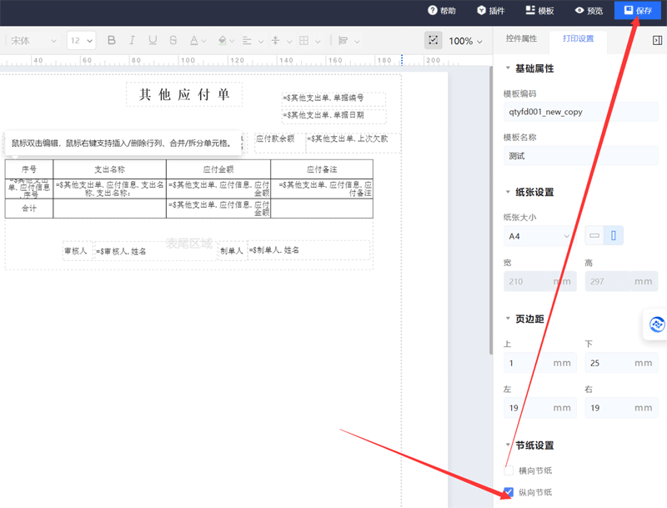Viewport: 667px width, 508px height.
Task: Click the font color icon
Action: [194, 40]
